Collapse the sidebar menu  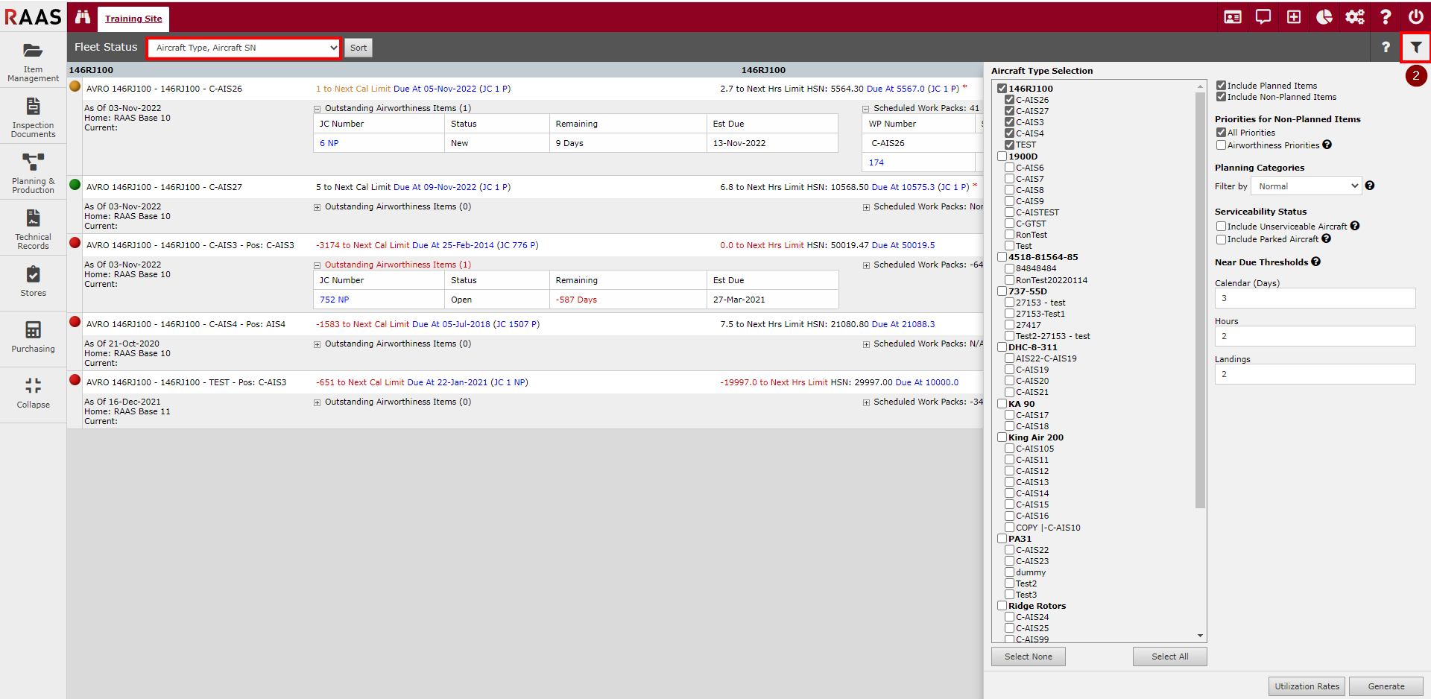[x=33, y=393]
